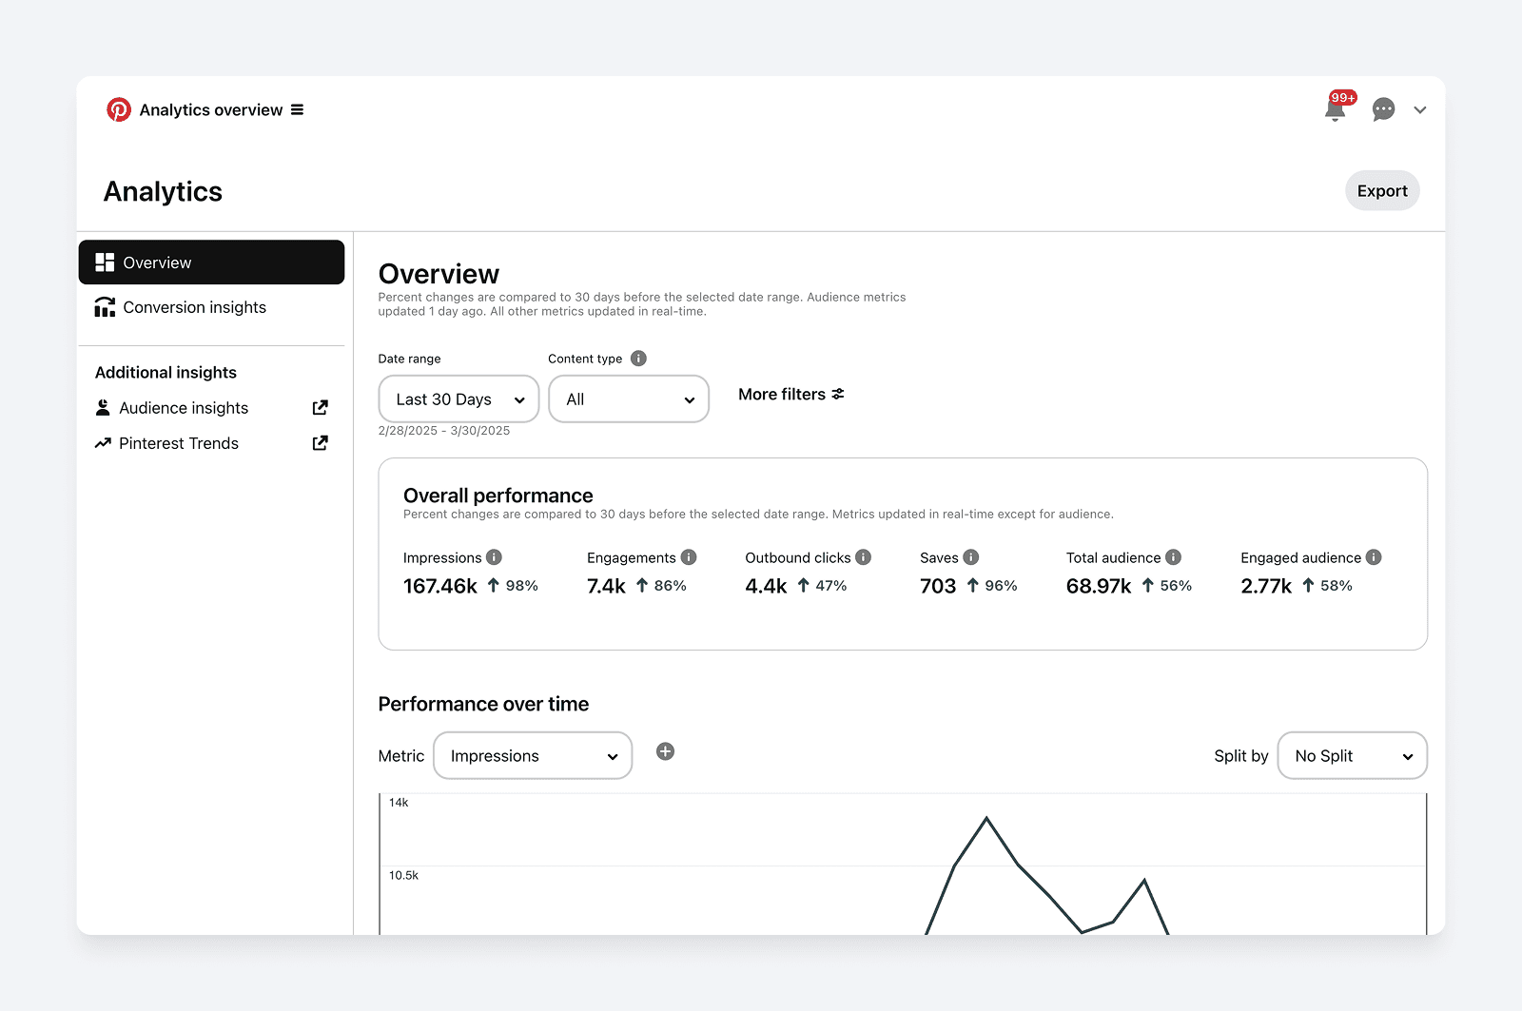The height and width of the screenshot is (1011, 1522).
Task: Show info tooltip for Impressions
Action: coord(494,557)
